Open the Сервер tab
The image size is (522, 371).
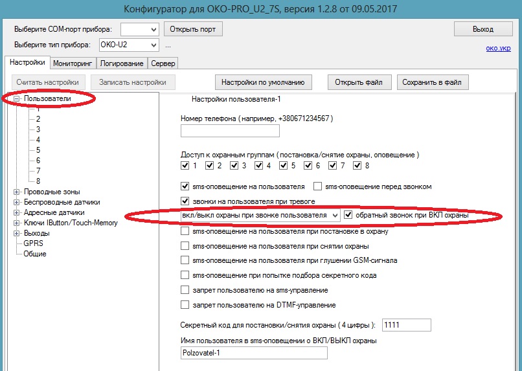[163, 63]
